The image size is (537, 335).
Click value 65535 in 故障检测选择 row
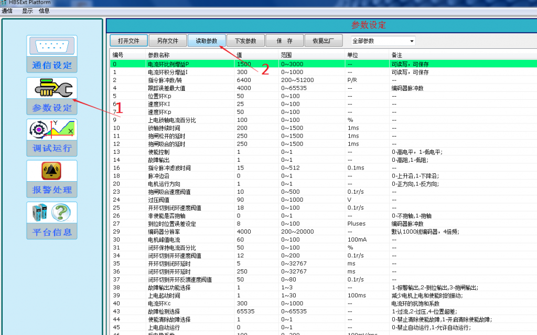(245, 311)
